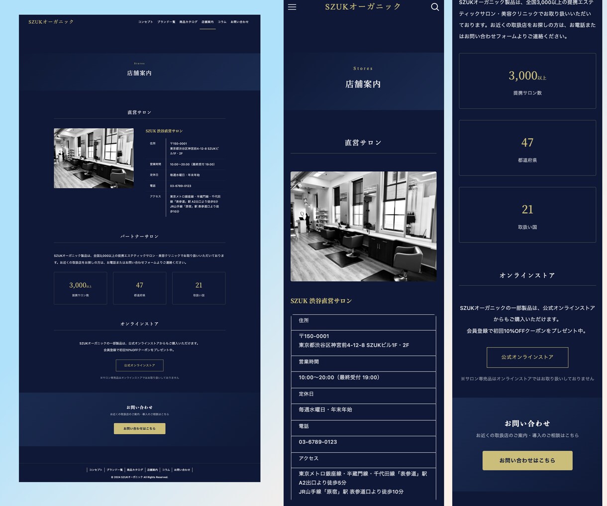The image size is (607, 506).
Task: Click the 3,000以上 提携サロン数 card in mobile layout
Action: [527, 81]
